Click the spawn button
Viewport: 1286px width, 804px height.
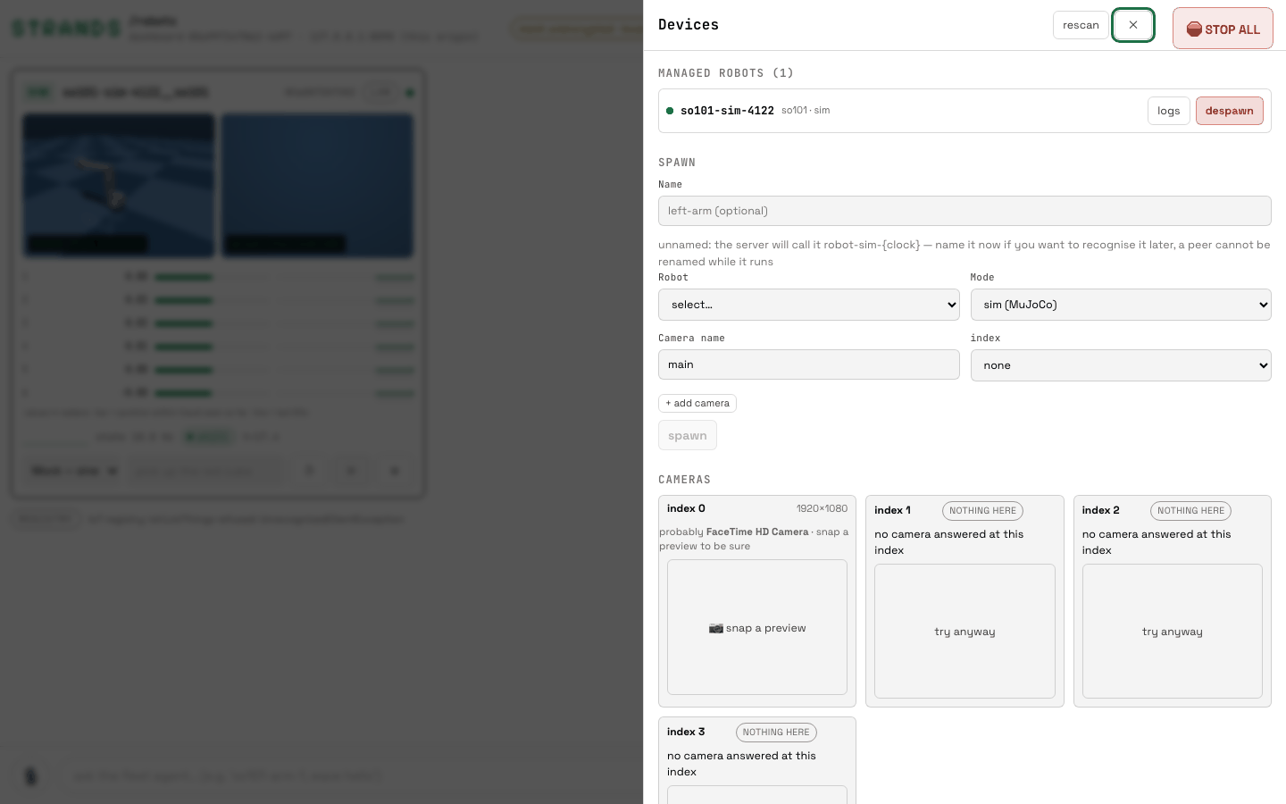(x=688, y=435)
